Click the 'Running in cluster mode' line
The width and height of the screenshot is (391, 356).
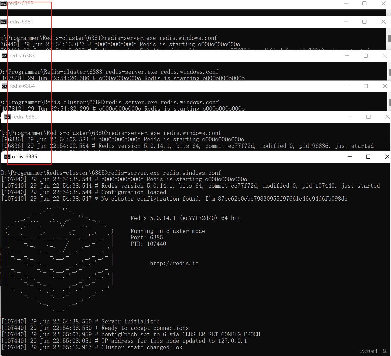[168, 231]
